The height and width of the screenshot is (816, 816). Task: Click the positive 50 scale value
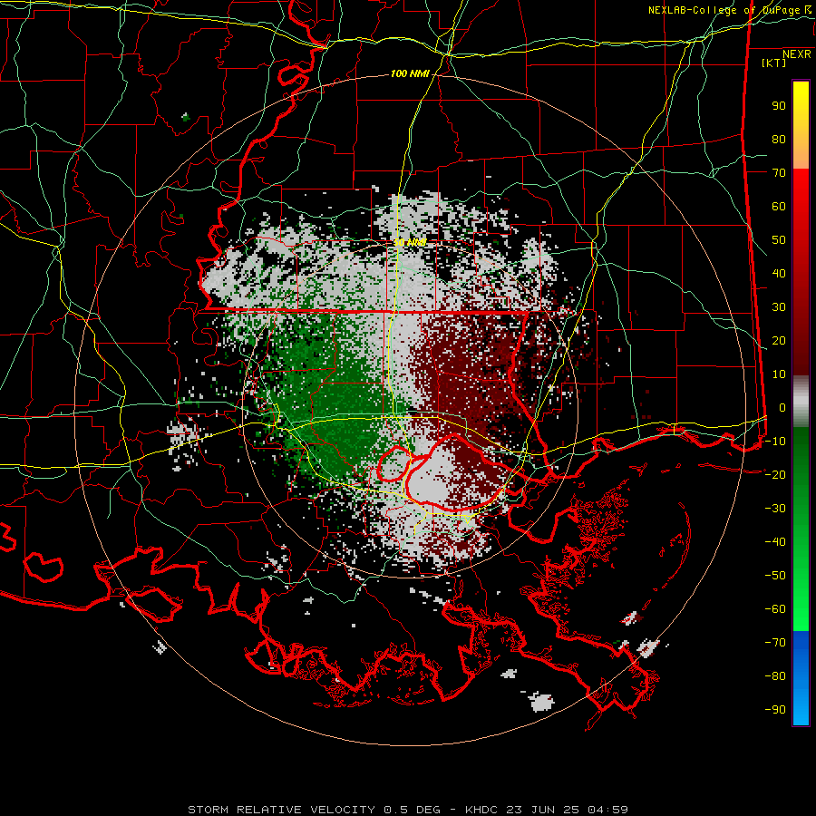[779, 240]
